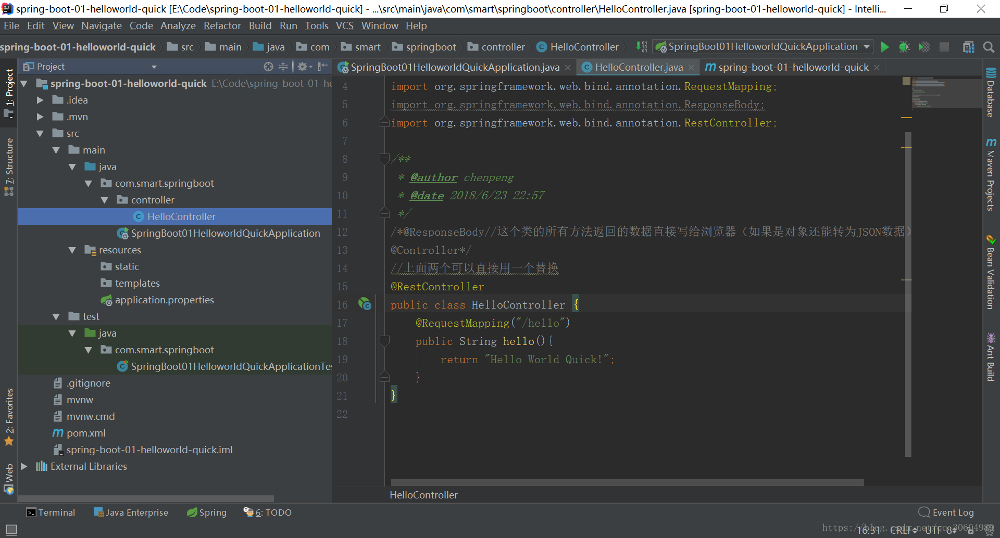Collapse all icon in Project panel
This screenshot has width=1000, height=538.
[283, 67]
